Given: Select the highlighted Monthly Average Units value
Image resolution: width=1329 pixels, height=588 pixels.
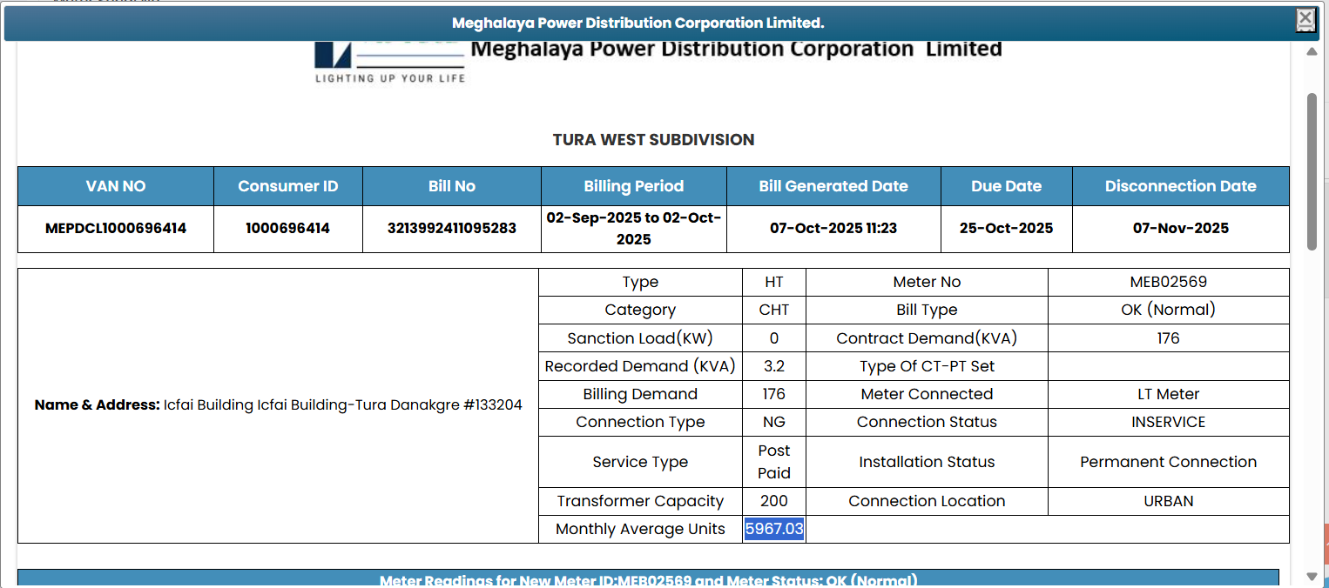Looking at the screenshot, I should tap(773, 529).
